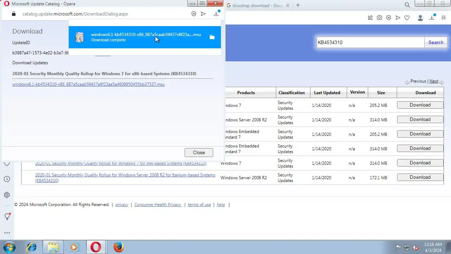Click the send/flow arrow icon in the popup address bar

point(203,14)
